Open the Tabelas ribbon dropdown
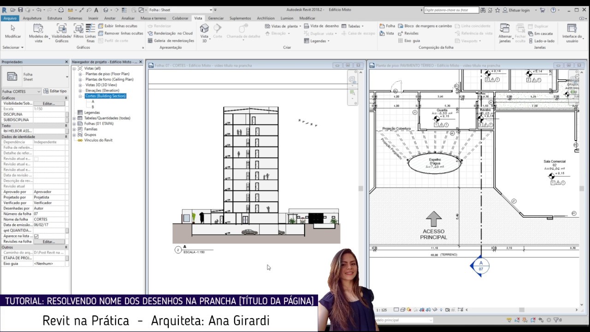590x332 pixels. (353, 26)
